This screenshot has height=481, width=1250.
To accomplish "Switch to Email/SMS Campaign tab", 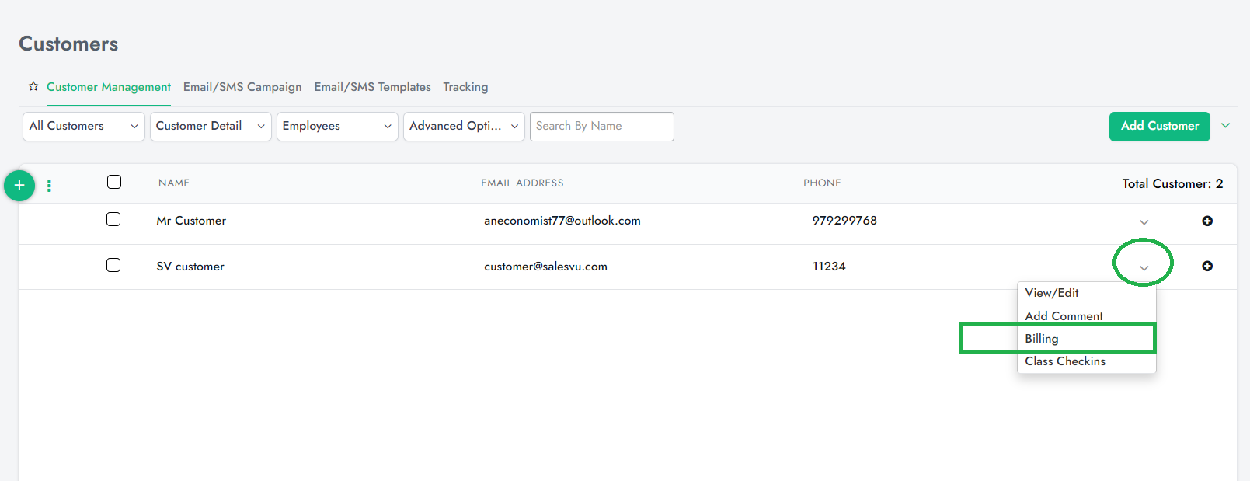I will click(242, 87).
